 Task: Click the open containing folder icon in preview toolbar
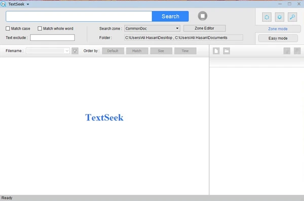point(226,51)
